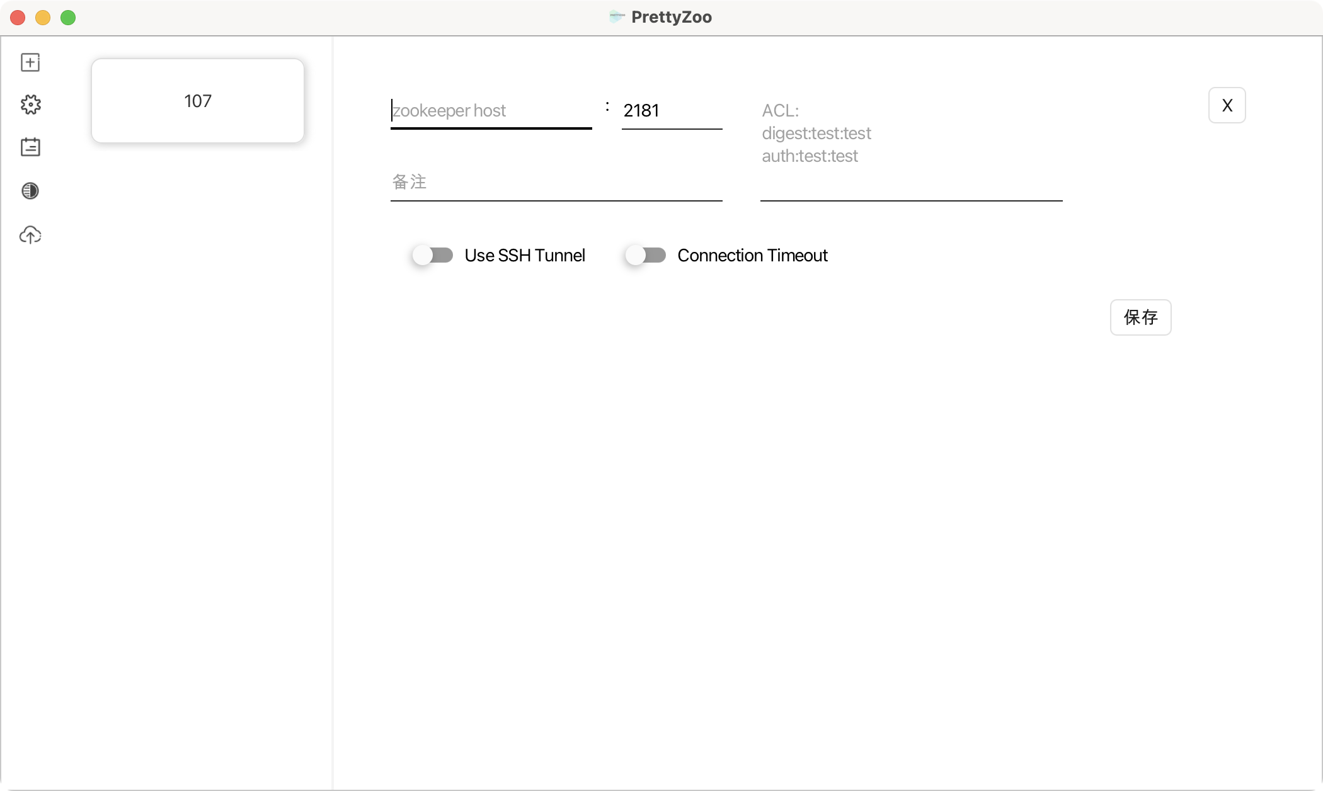Click the green maximize window button
Image resolution: width=1323 pixels, height=791 pixels.
tap(68, 18)
